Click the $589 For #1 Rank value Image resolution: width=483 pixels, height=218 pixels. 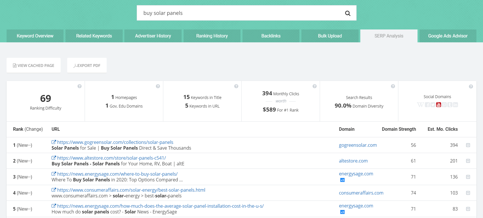pyautogui.click(x=281, y=110)
